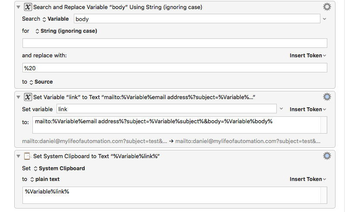Change the String (ignoring case) search type
Screen dimensions: 345x212
66,31
